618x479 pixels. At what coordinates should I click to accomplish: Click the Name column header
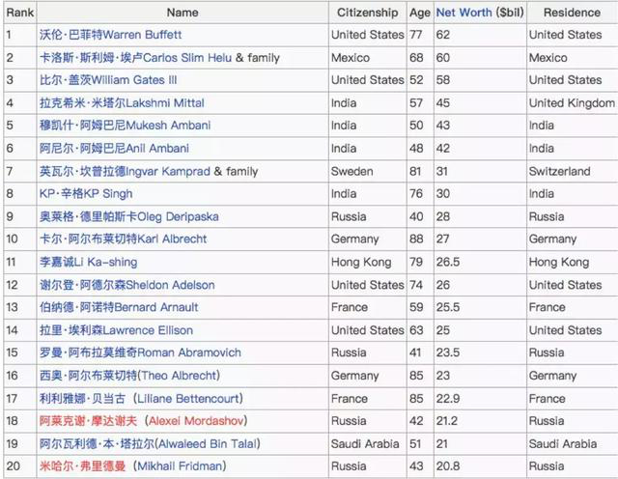[x=183, y=13]
